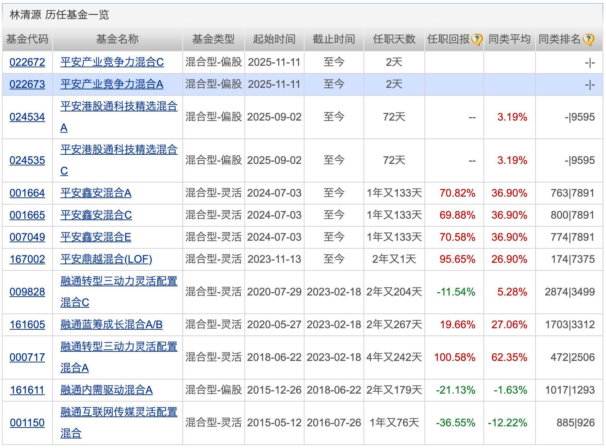Click fund code 009828
This screenshot has height=448, width=606.
tap(27, 292)
